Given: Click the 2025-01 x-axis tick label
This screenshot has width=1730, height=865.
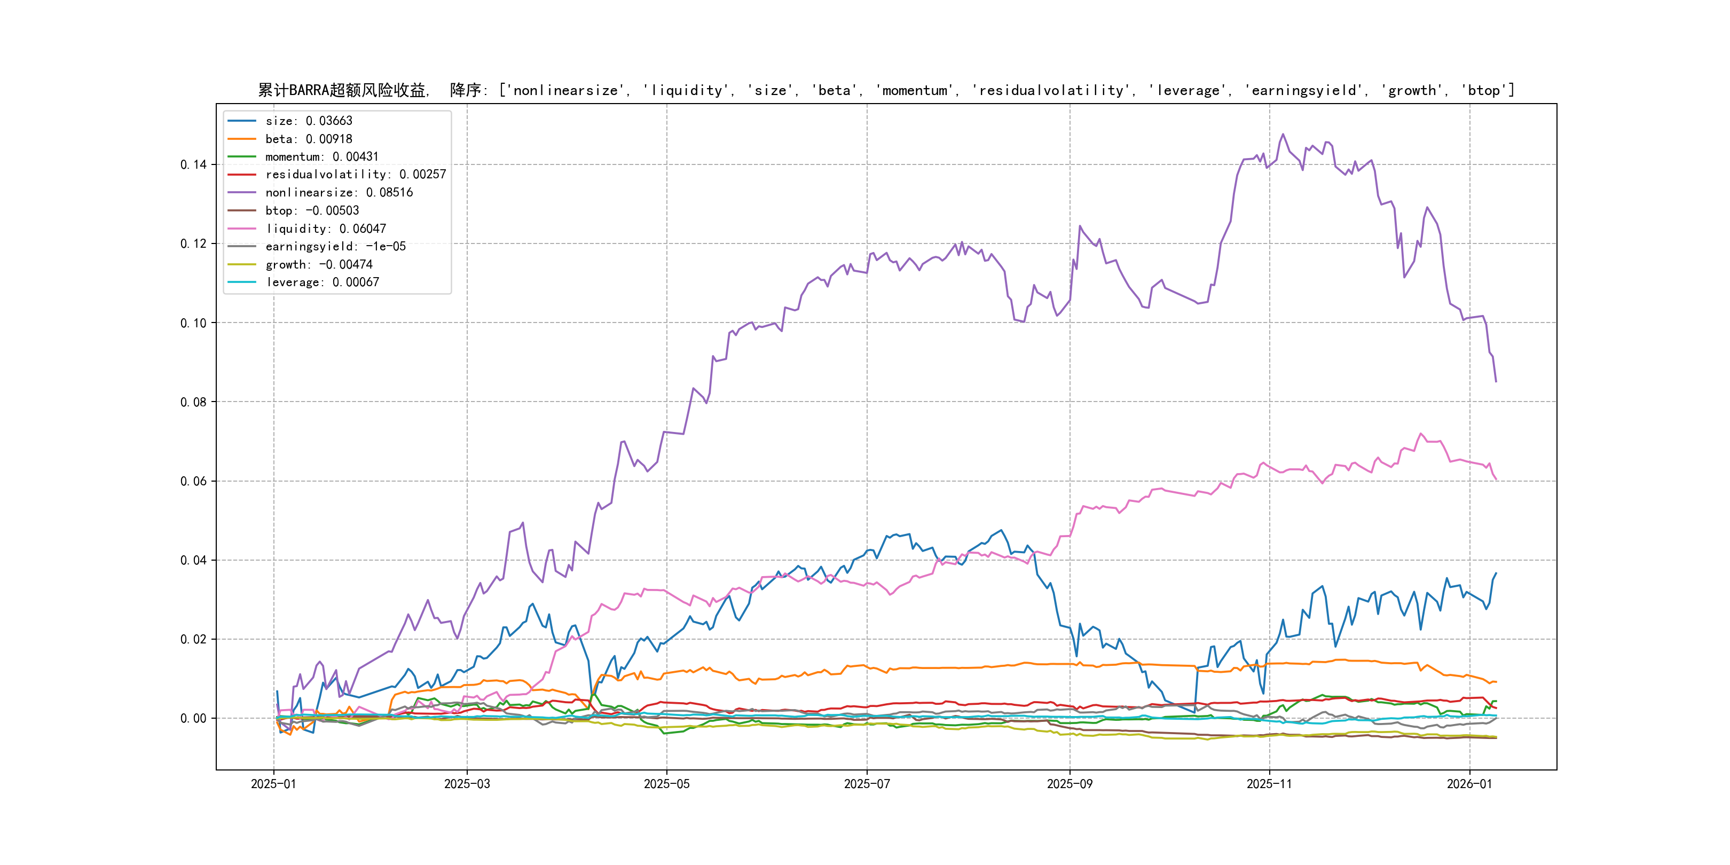Looking at the screenshot, I should click(x=273, y=784).
